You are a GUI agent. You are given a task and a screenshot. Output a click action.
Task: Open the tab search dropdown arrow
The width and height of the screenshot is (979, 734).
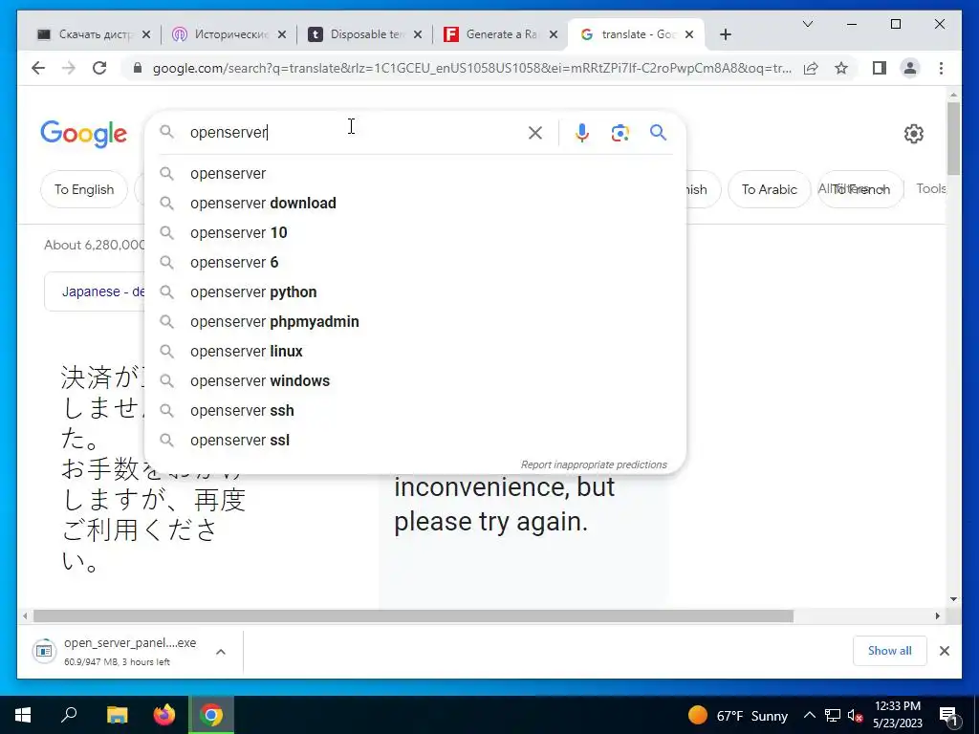click(x=807, y=24)
